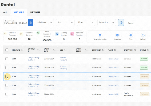Click the Requires Attention shield icon

(72, 34)
